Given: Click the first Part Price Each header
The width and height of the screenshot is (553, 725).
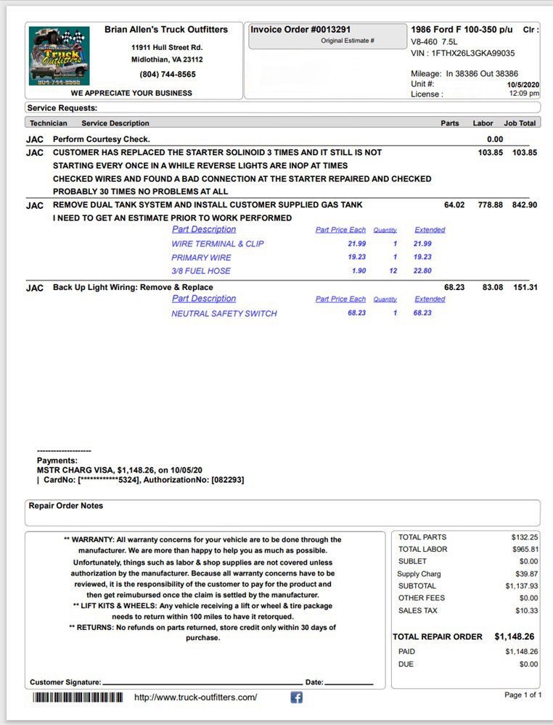Looking at the screenshot, I should pos(340,230).
